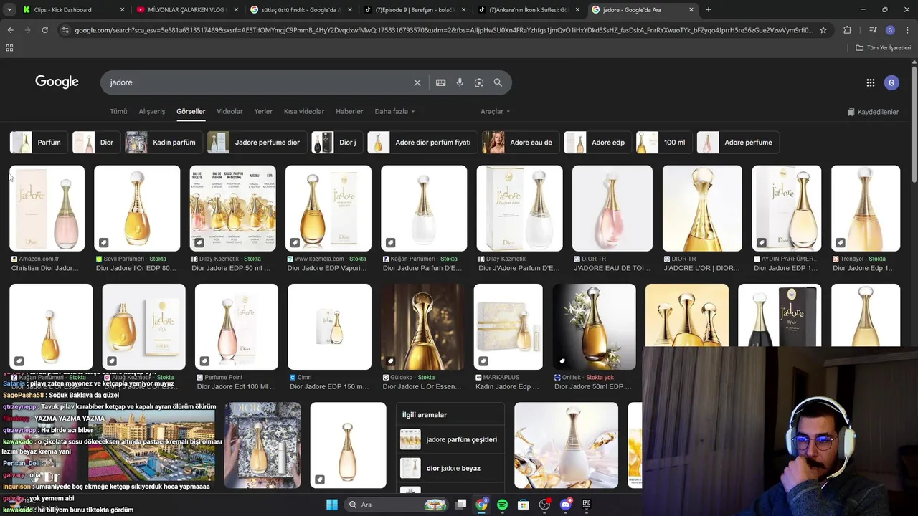The width and height of the screenshot is (918, 516).
Task: Expand the Araçlar tools dropdown
Action: [x=495, y=111]
